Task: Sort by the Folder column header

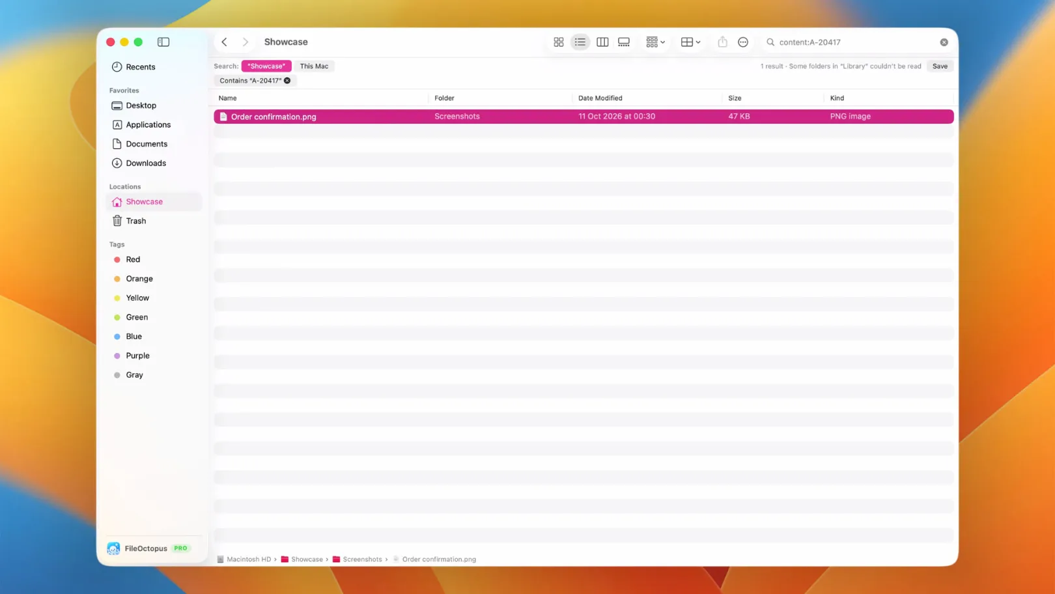Action: pos(444,98)
